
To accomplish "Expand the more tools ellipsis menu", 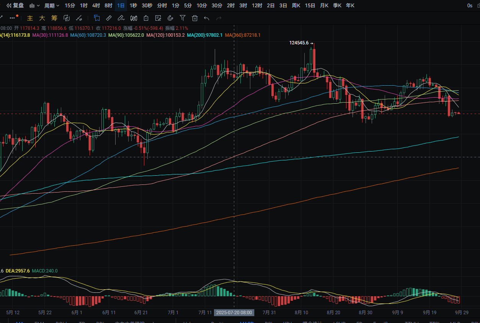I will click(x=13, y=18).
